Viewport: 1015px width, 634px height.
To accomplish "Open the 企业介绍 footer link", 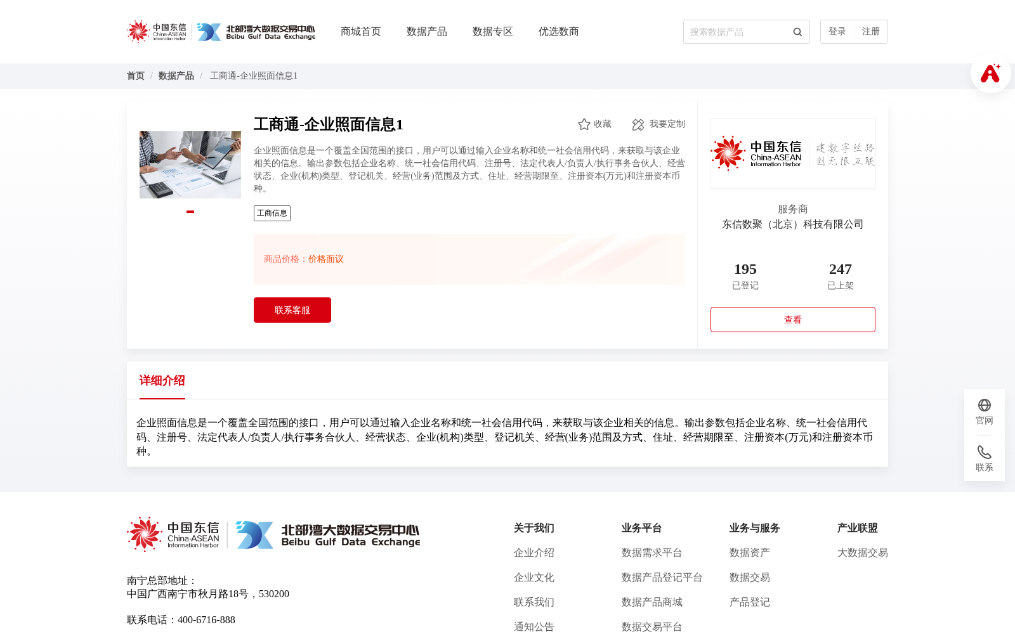I will [534, 553].
